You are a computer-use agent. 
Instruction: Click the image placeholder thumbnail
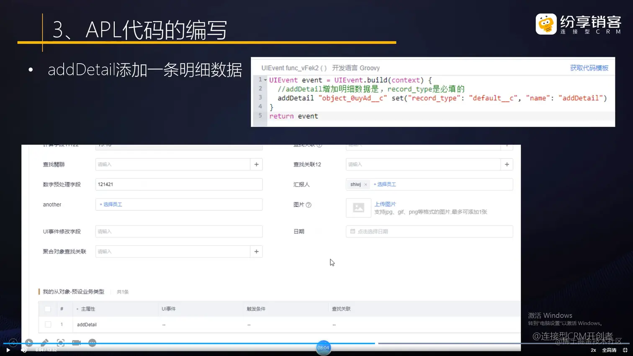tap(358, 208)
